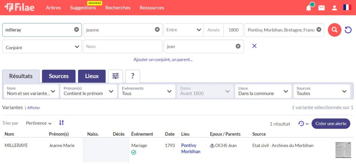
Task: Open the Conjoint relation dropdown
Action: point(42,47)
